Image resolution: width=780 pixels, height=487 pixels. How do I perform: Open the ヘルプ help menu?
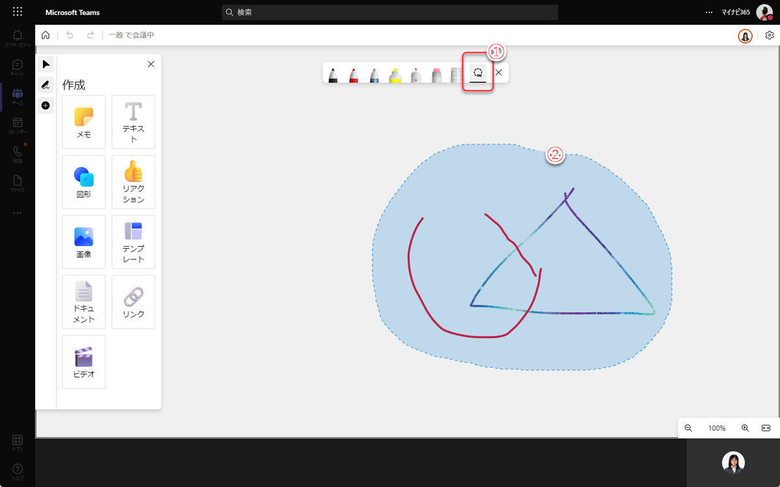pyautogui.click(x=18, y=472)
